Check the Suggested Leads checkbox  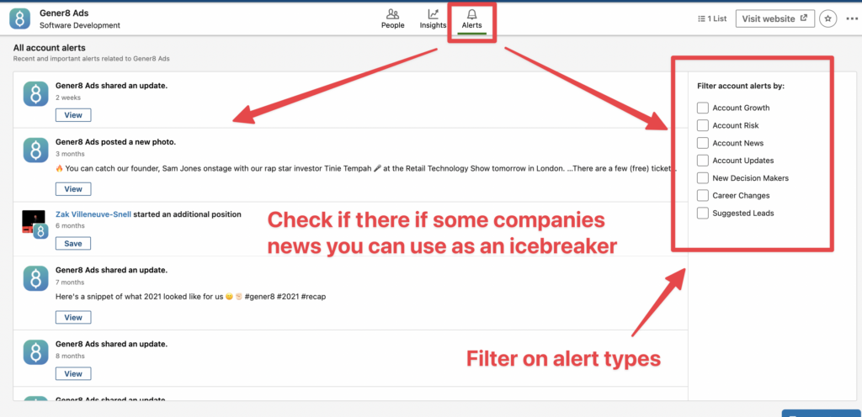[x=703, y=213]
